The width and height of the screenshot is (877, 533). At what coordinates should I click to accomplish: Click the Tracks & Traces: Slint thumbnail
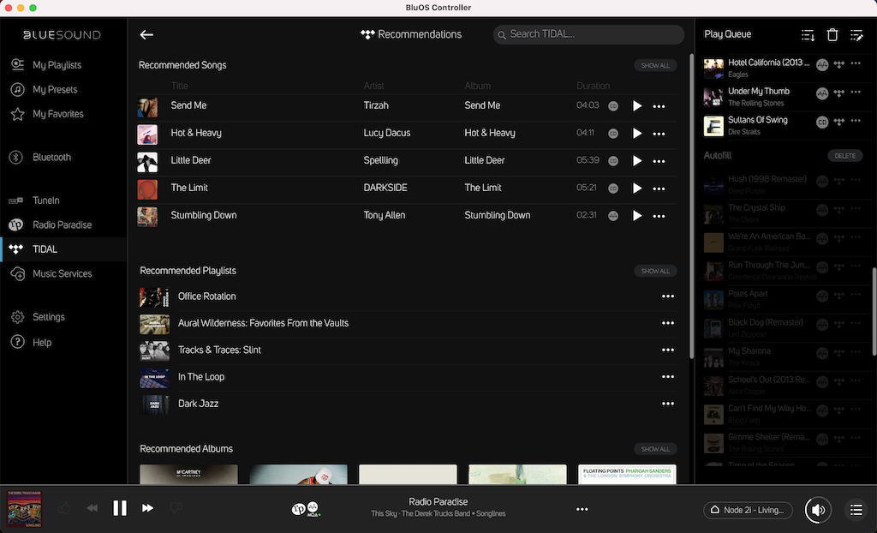point(154,351)
